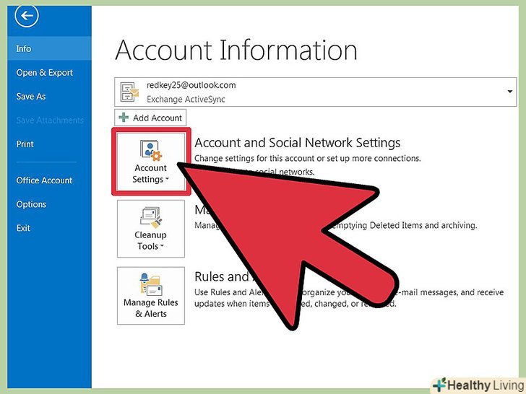Click the Exchange ActiveSync label
Viewport: 526px width, 394px height.
click(x=186, y=99)
